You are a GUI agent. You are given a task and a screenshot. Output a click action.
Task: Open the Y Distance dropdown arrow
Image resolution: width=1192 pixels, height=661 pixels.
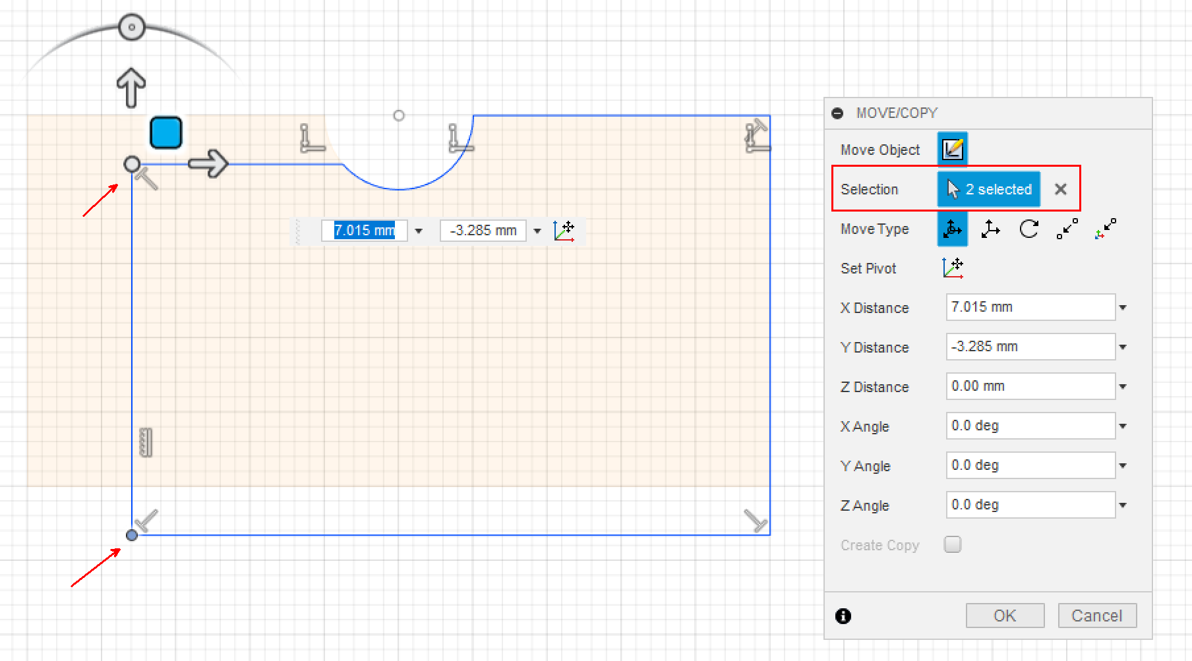click(x=1123, y=347)
